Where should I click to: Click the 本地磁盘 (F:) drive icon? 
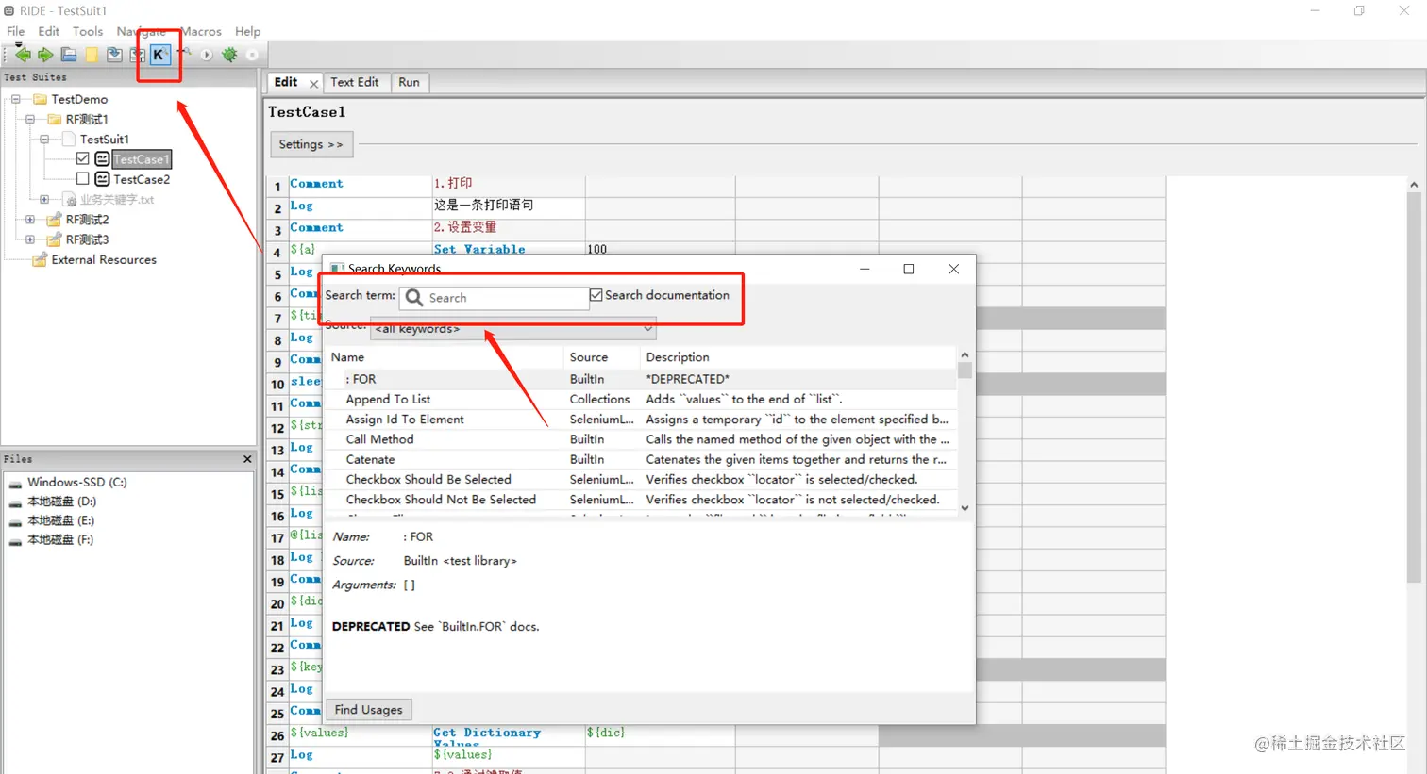[x=15, y=540]
